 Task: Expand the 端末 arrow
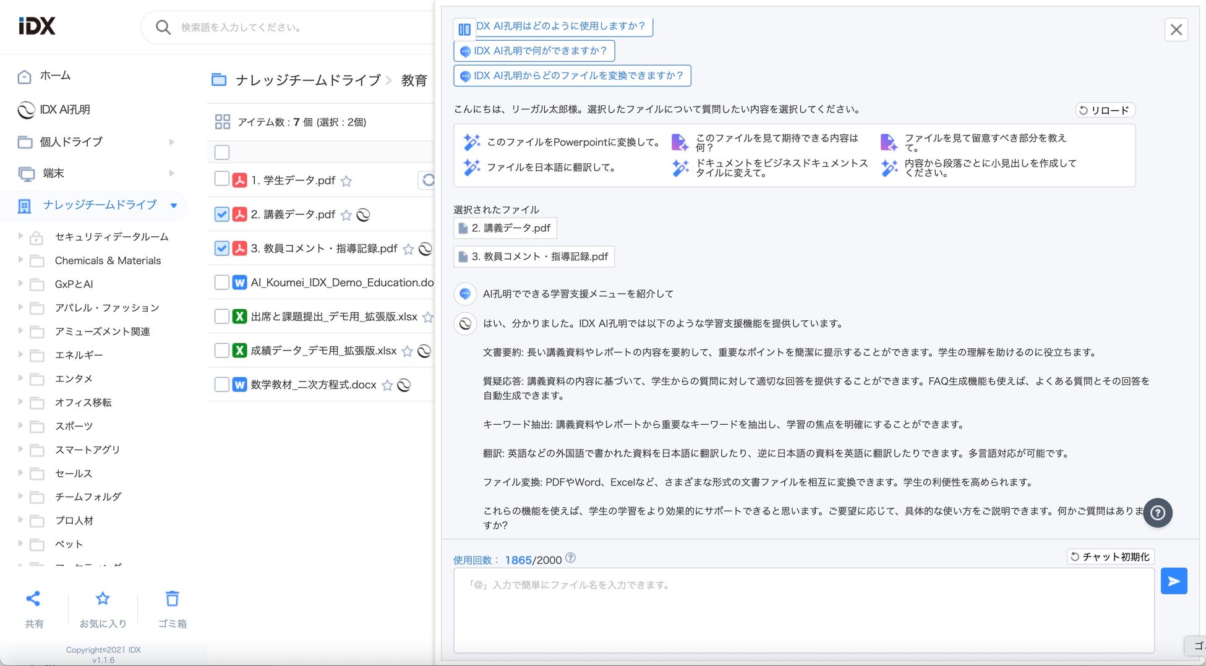pyautogui.click(x=172, y=173)
